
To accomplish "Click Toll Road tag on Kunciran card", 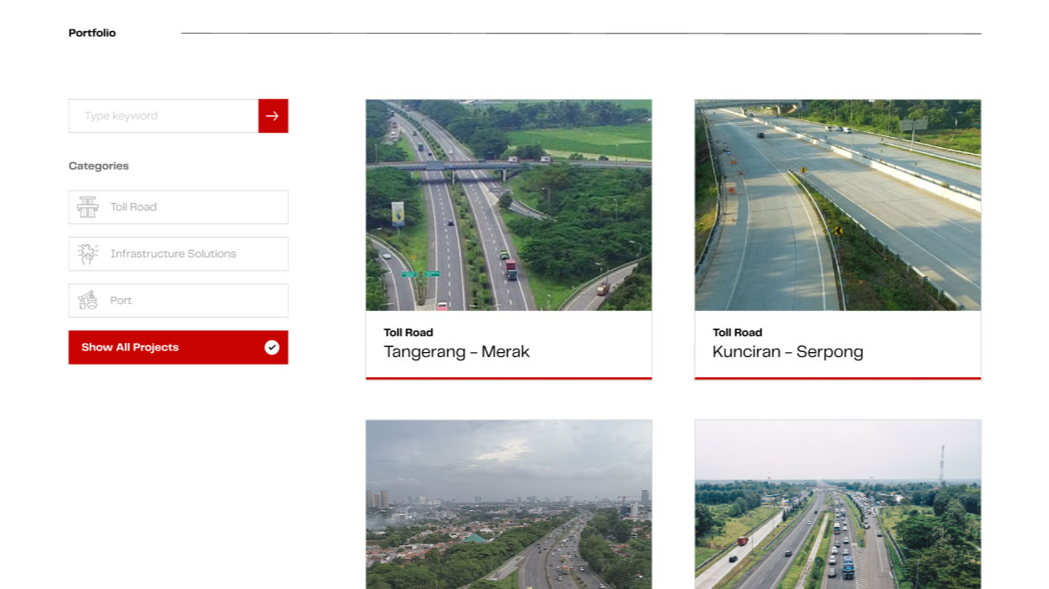I will 737,333.
